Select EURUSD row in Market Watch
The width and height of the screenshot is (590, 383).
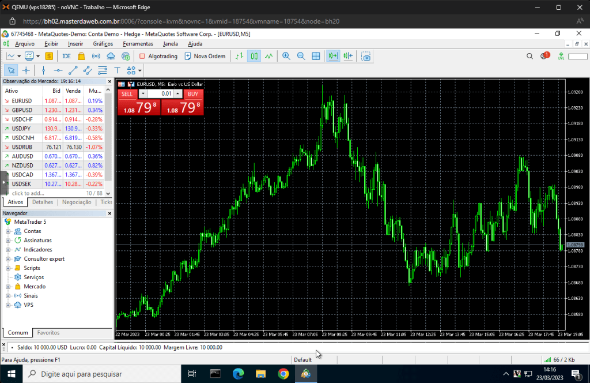tap(54, 101)
